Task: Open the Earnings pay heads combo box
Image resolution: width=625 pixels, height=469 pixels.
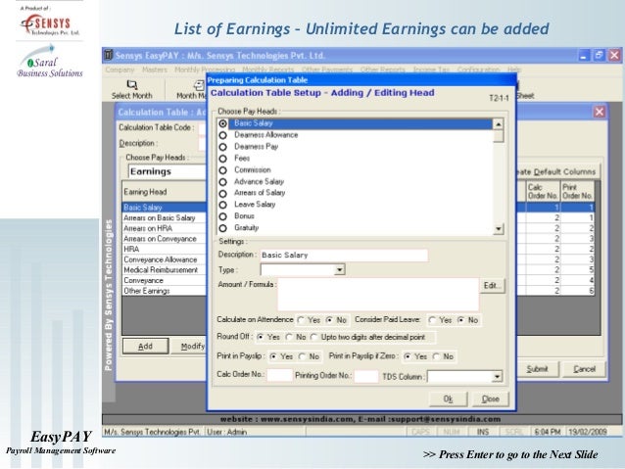Action: [167, 171]
